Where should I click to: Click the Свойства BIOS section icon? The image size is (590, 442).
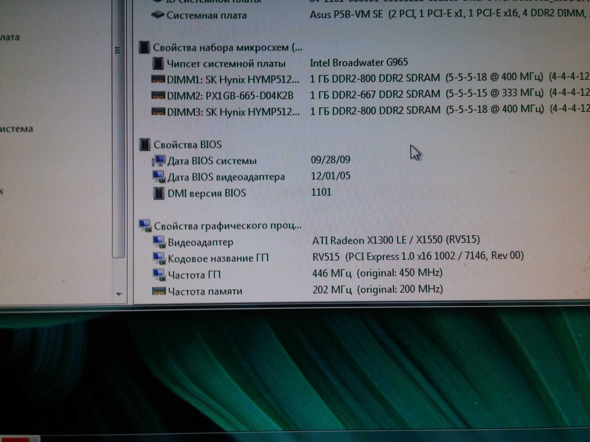[145, 144]
